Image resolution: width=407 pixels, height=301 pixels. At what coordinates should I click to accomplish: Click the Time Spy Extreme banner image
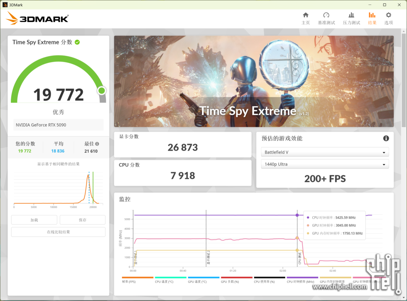click(x=254, y=81)
